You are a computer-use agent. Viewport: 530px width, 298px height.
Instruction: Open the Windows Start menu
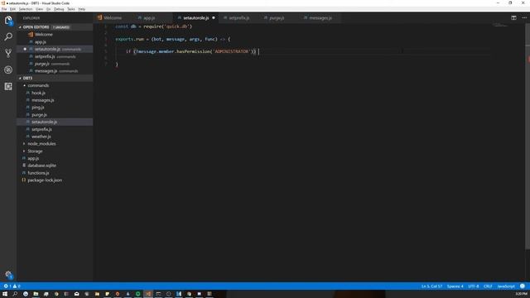[5, 294]
